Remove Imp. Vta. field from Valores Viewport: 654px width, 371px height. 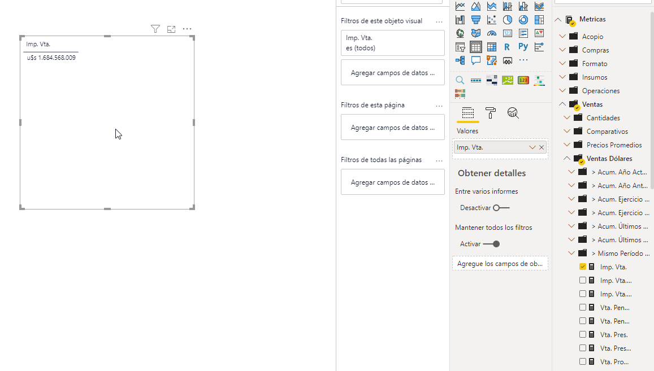click(542, 147)
